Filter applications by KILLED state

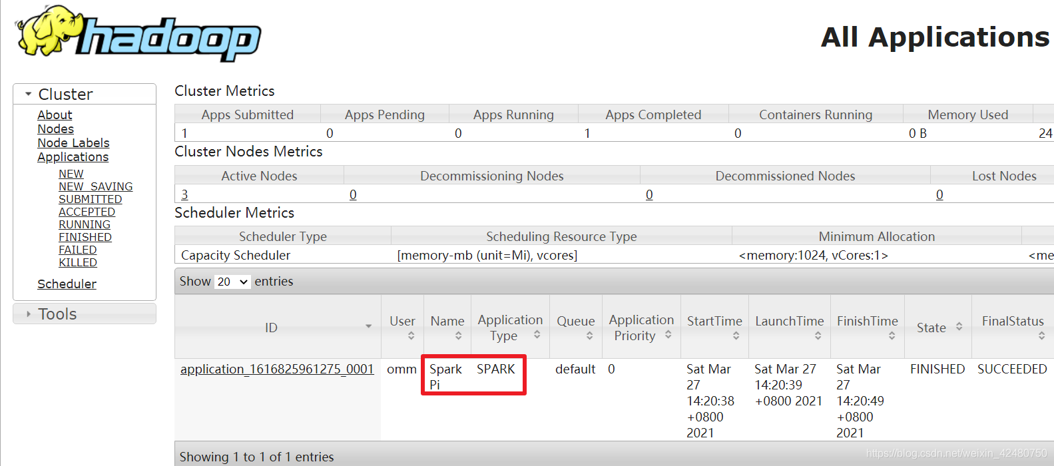click(78, 262)
